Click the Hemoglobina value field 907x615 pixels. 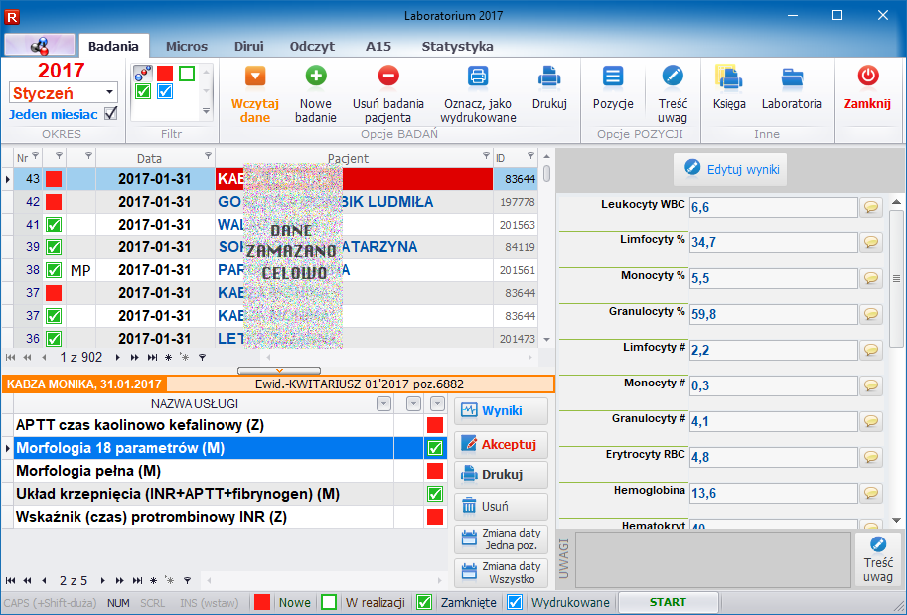pos(772,493)
